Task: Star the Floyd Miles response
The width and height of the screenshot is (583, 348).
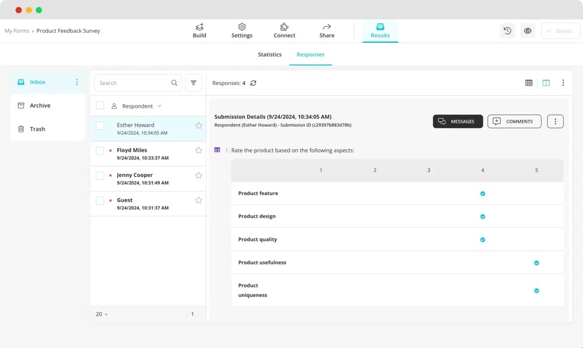Action: pyautogui.click(x=198, y=151)
